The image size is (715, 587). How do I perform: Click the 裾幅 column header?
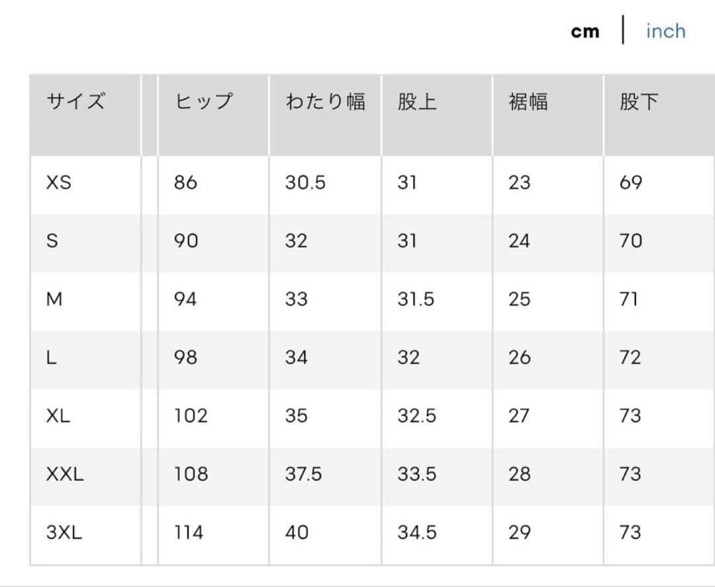click(x=528, y=101)
